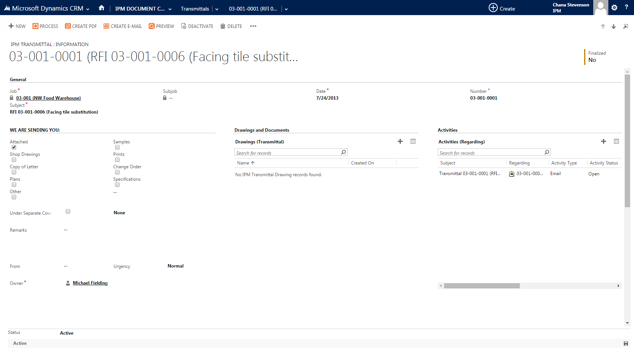Viewport: 634px width, 349px height.
Task: Open the Dynamics CRM home icon
Action: click(102, 8)
